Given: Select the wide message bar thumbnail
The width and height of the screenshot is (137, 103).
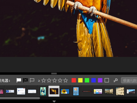Looking at the screenshot, I should (x=32, y=91).
